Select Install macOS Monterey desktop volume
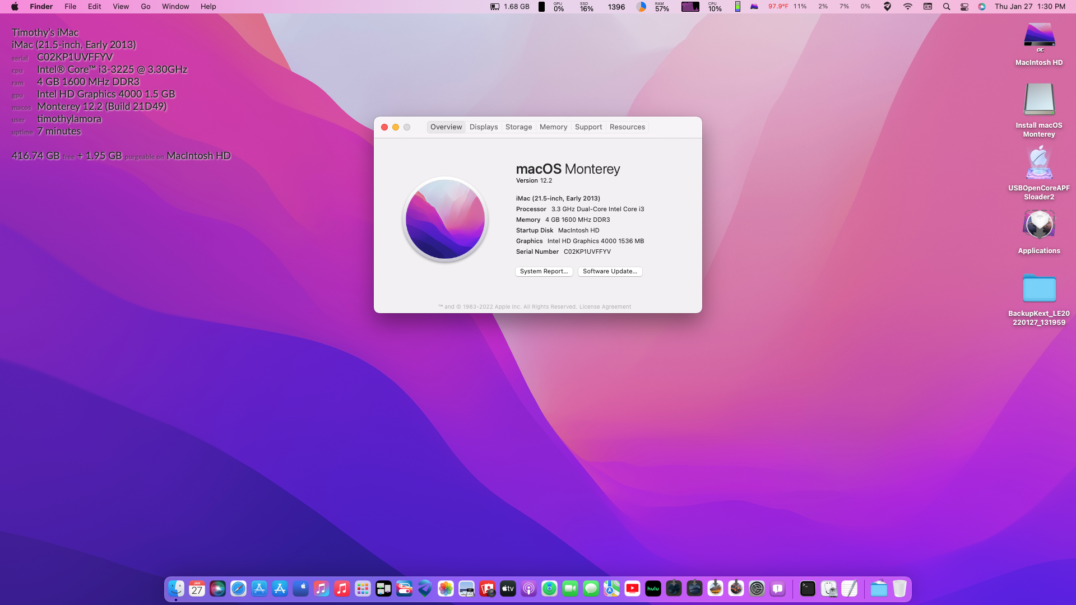The height and width of the screenshot is (605, 1076). point(1039,110)
